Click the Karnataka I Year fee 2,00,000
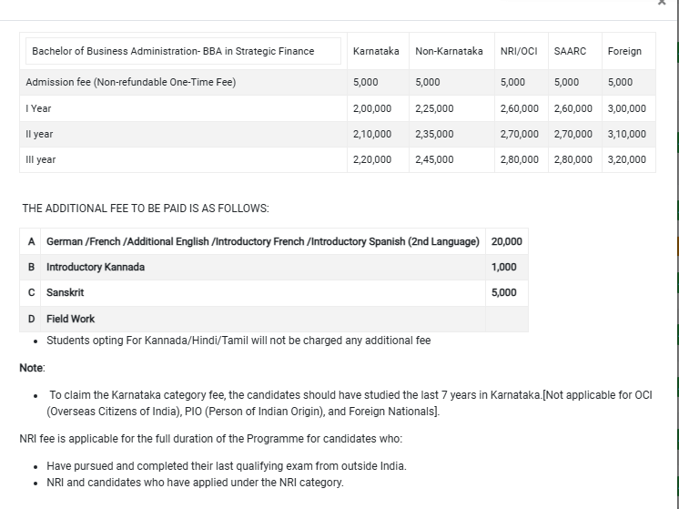This screenshot has width=679, height=509. tap(371, 108)
